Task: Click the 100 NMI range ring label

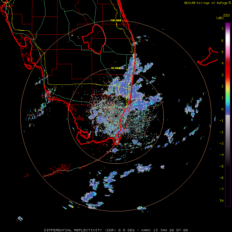Action: point(116,20)
